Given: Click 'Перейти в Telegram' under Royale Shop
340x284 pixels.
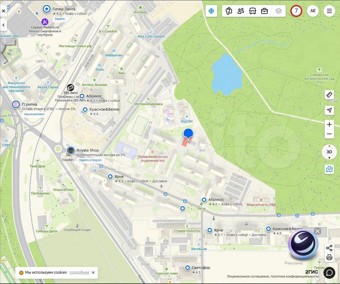Looking at the screenshot, I should tap(90, 160).
